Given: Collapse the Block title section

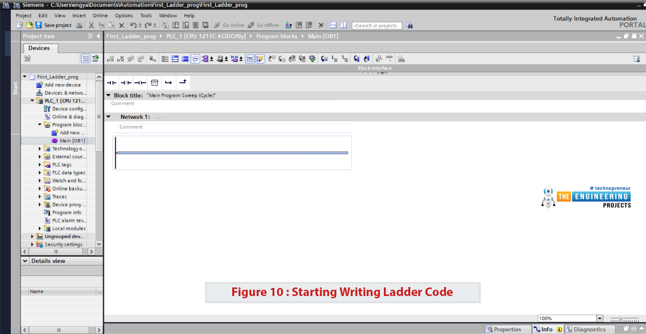Looking at the screenshot, I should (x=108, y=95).
